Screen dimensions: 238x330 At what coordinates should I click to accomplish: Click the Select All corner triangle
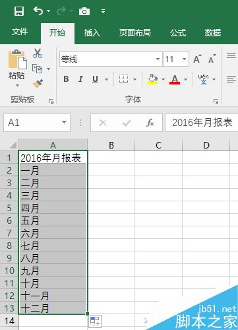[x=13, y=145]
